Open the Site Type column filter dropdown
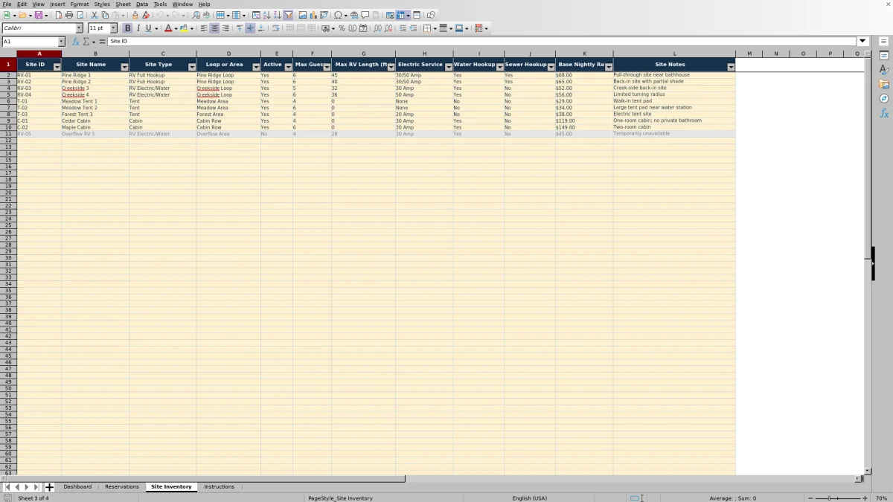 coord(192,67)
